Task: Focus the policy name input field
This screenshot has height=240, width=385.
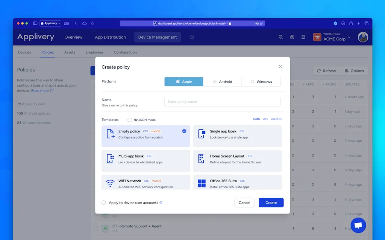Action: pyautogui.click(x=222, y=102)
